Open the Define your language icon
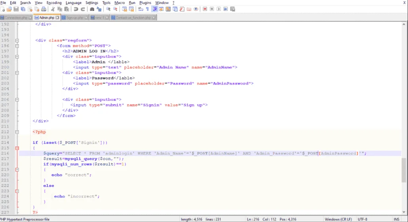Screen dimensions: 408x222 [161, 9]
